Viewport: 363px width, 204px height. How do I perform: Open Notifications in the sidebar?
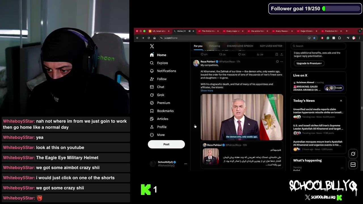point(163,71)
